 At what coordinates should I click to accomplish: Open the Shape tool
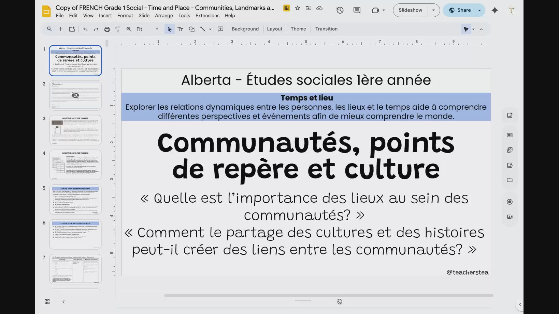coord(192,29)
